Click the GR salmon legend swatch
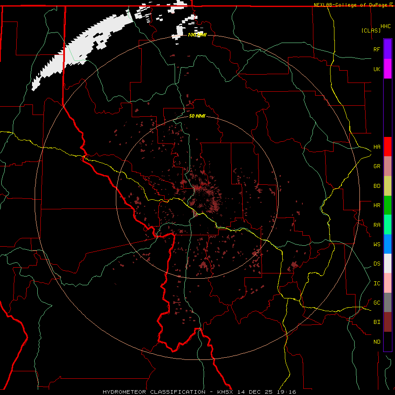The height and width of the screenshot is (395, 395). click(388, 166)
